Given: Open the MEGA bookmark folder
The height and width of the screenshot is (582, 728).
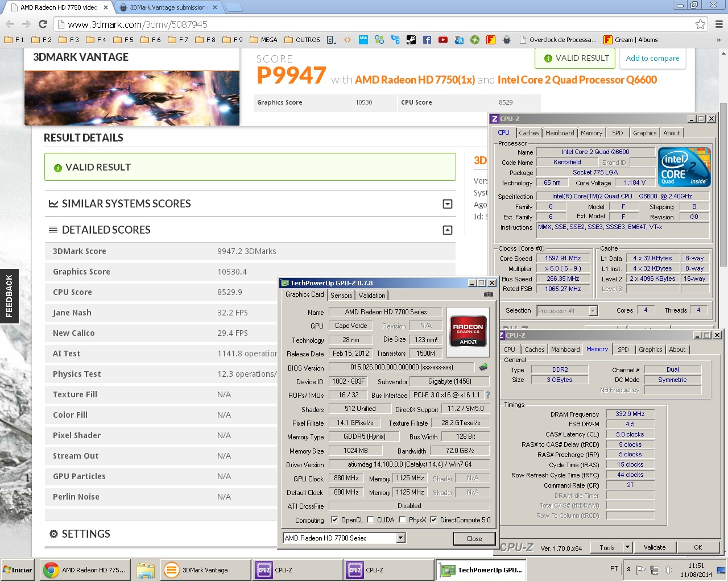Looking at the screenshot, I should point(263,40).
